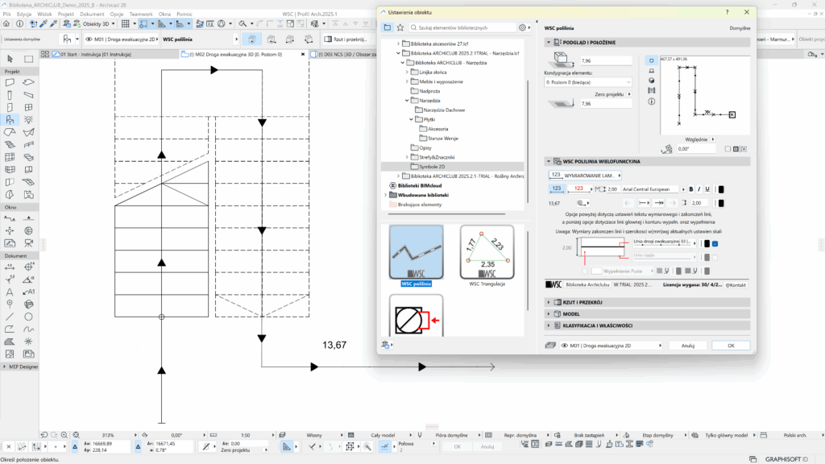The height and width of the screenshot is (464, 825).
Task: Uncheck the Linia drogi ewakuacyjnej checkbox
Action: (715, 243)
